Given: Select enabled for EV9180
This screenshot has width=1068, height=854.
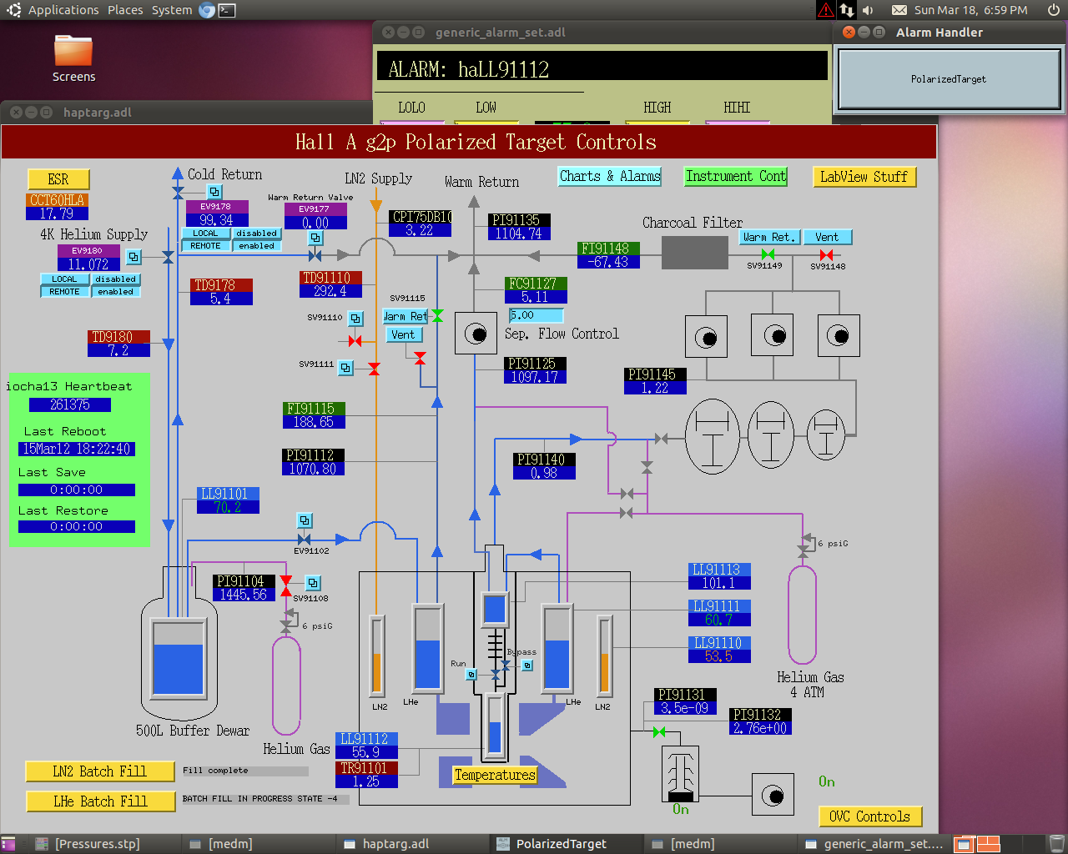Looking at the screenshot, I should 115,292.
